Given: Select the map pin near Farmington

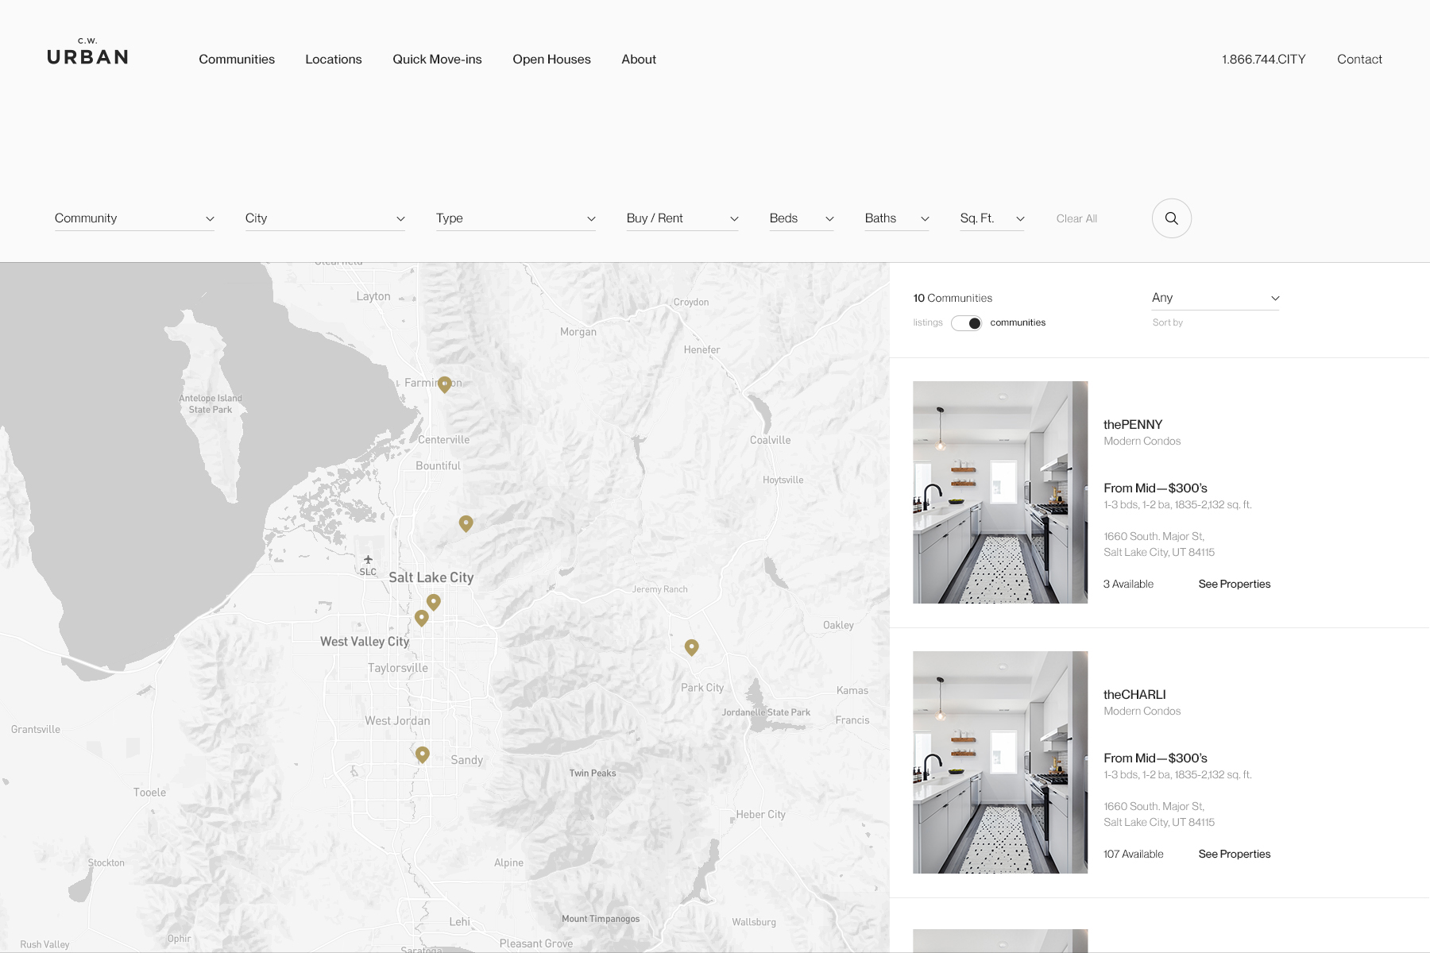Looking at the screenshot, I should pyautogui.click(x=445, y=384).
